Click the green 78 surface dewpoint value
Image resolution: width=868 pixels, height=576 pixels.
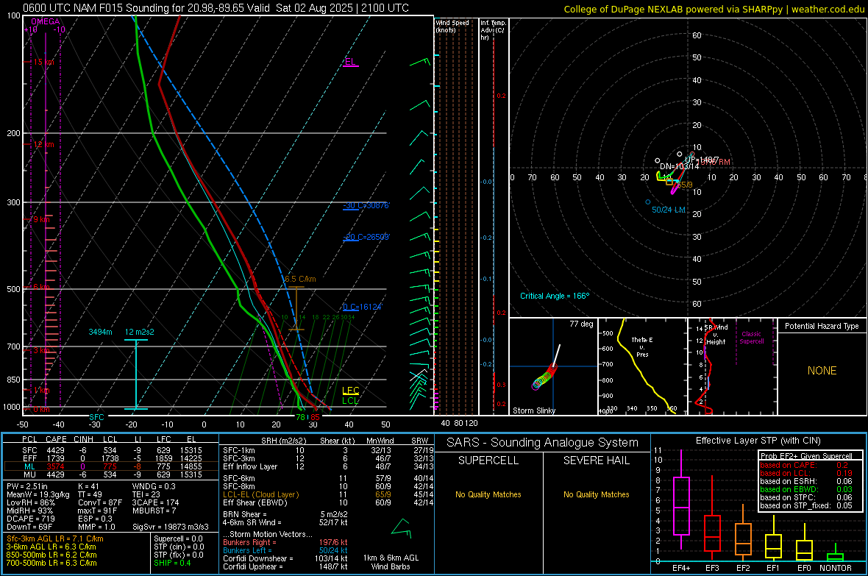coord(300,417)
